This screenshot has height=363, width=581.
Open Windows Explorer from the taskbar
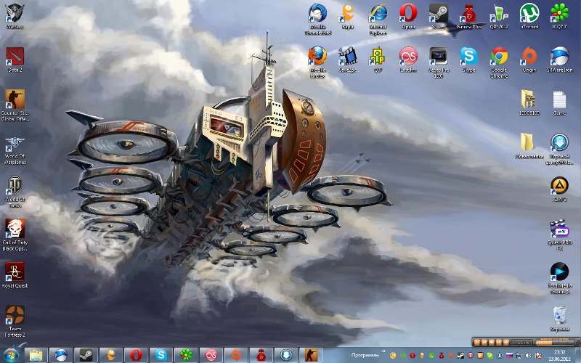coord(36,355)
